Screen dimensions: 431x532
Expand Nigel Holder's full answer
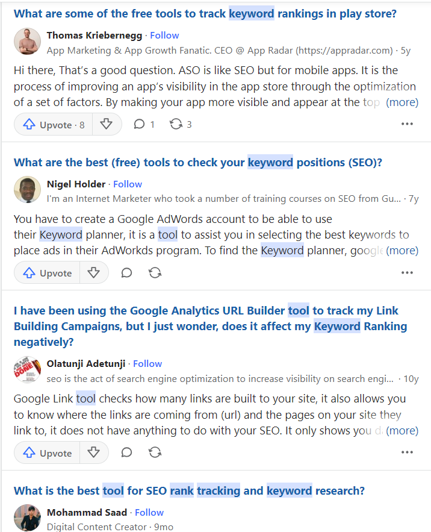[x=403, y=250]
